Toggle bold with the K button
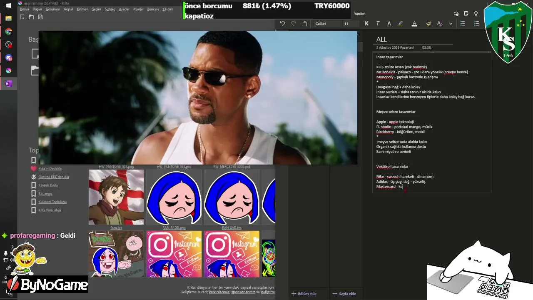The height and width of the screenshot is (300, 533). (x=366, y=24)
